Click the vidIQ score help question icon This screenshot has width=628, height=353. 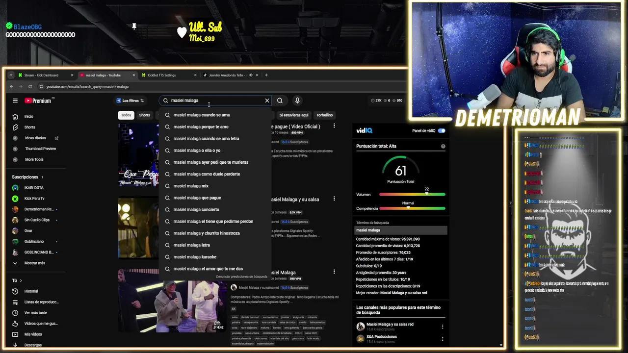(443, 146)
